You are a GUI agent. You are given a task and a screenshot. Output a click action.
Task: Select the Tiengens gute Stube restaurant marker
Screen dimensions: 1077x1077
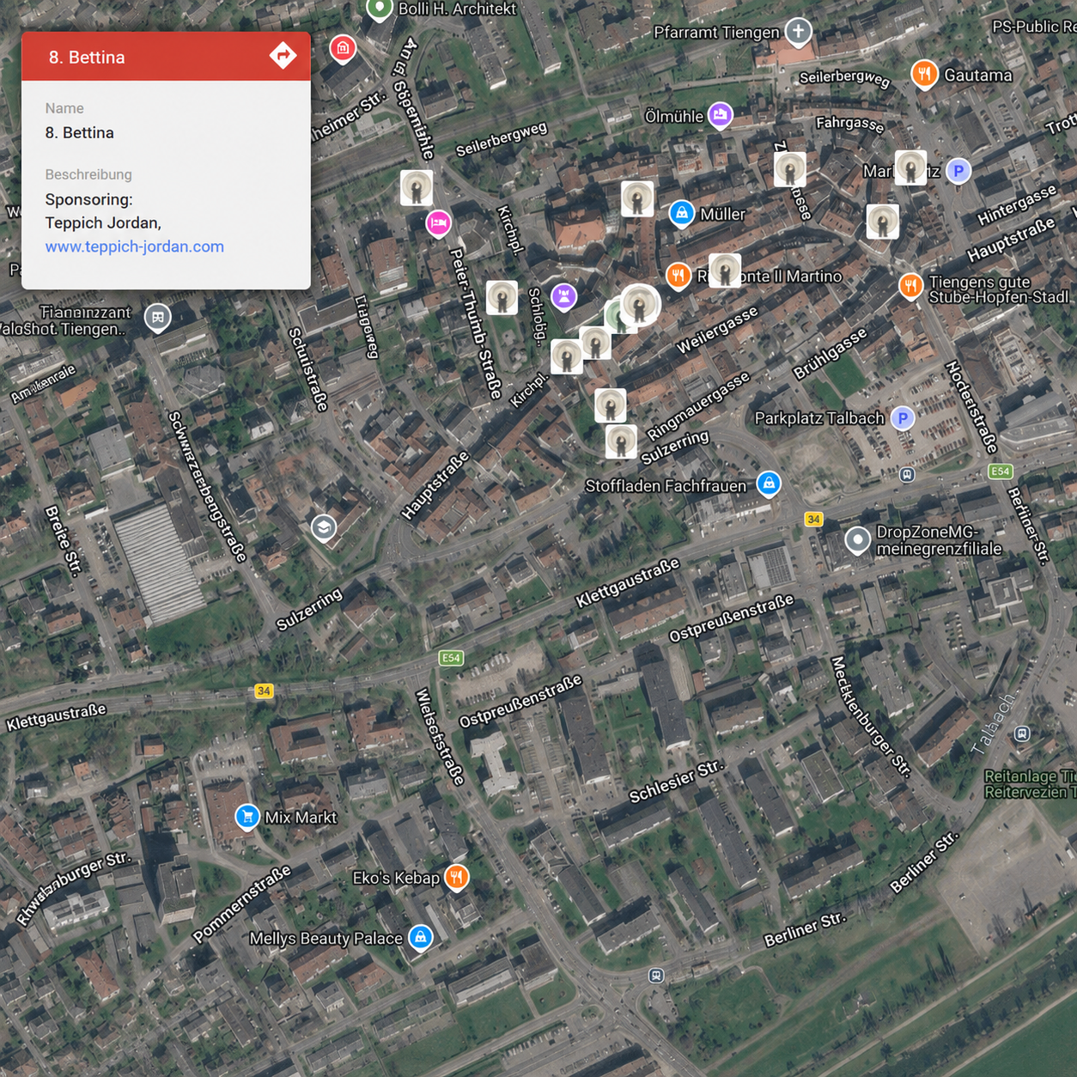910,285
